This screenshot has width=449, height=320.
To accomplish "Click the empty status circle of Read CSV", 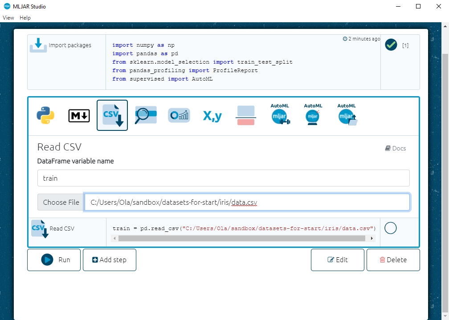I will point(391,228).
